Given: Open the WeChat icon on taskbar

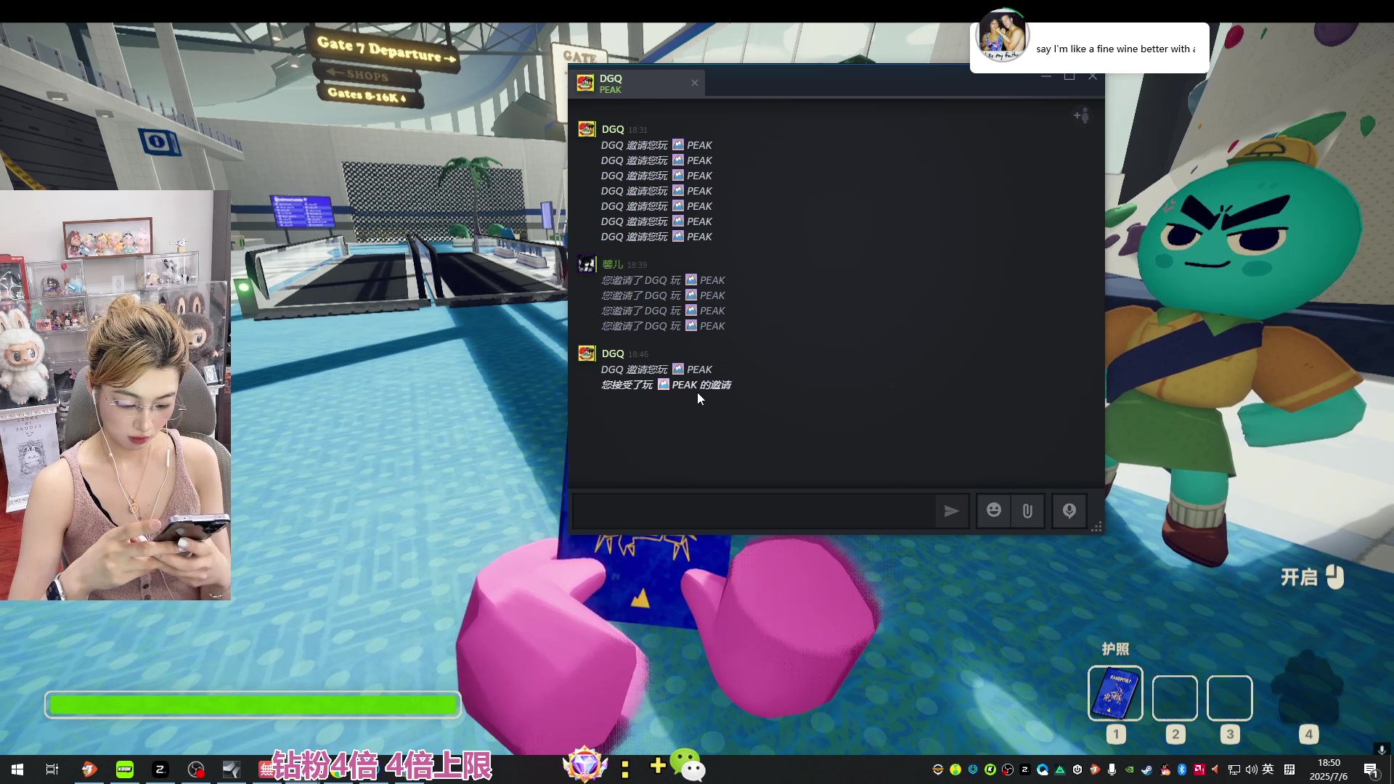Looking at the screenshot, I should 687,765.
